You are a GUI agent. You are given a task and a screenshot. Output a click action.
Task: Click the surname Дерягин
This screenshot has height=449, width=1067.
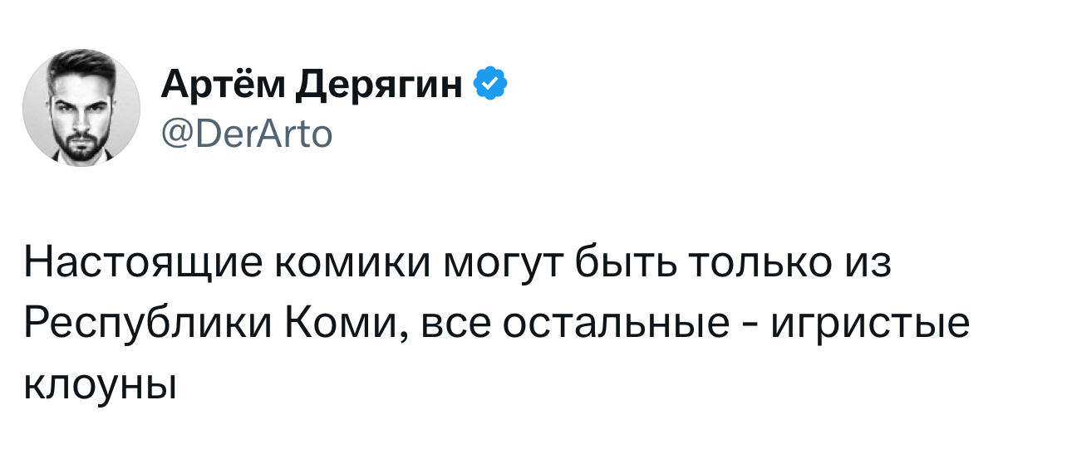pos(379,85)
